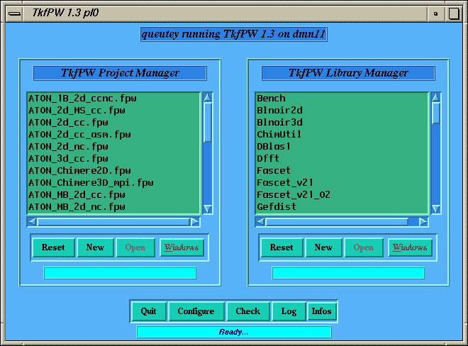
Task: Click the Library Manager cyan entry field
Action: point(348,273)
